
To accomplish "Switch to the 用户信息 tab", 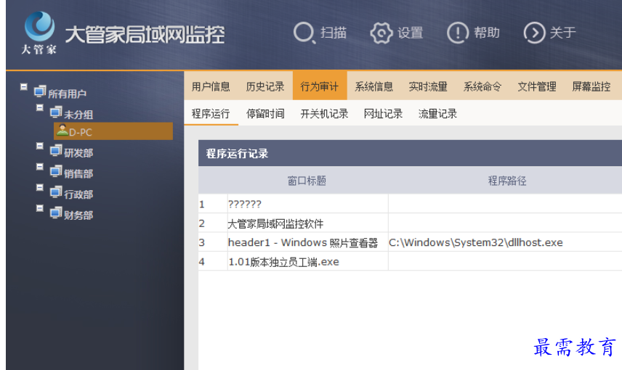I will point(211,86).
